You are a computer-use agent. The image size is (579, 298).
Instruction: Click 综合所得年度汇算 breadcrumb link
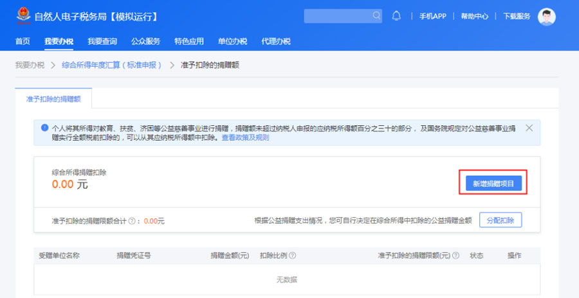(x=111, y=65)
